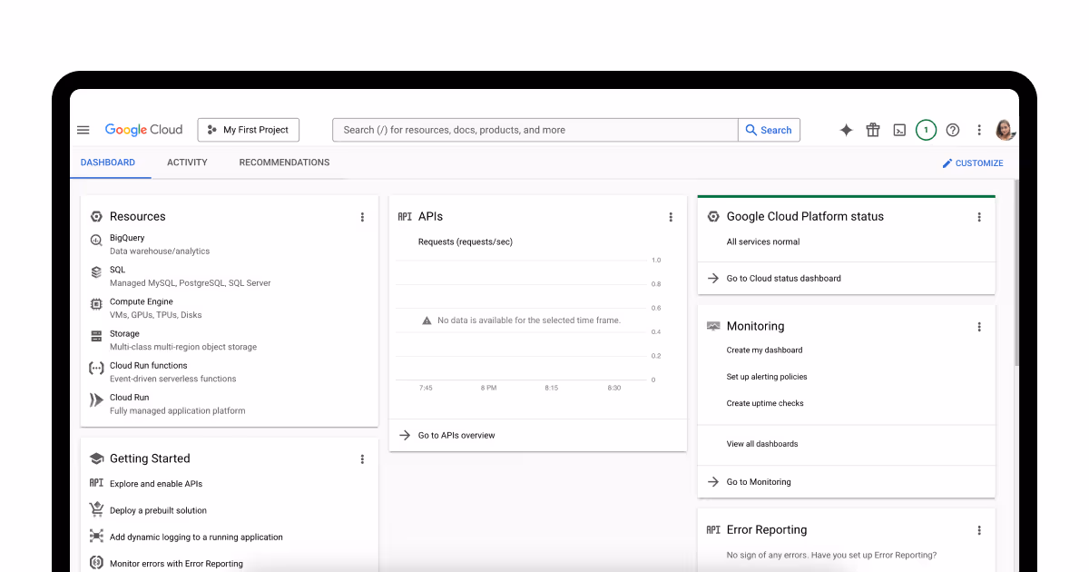Open the APIs card options menu
This screenshot has width=1089, height=572.
tap(671, 217)
